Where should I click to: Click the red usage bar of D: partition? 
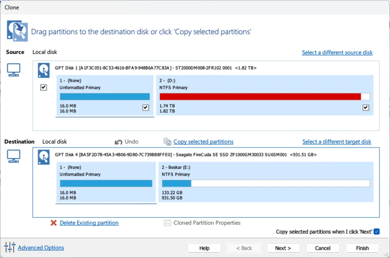coord(260,96)
